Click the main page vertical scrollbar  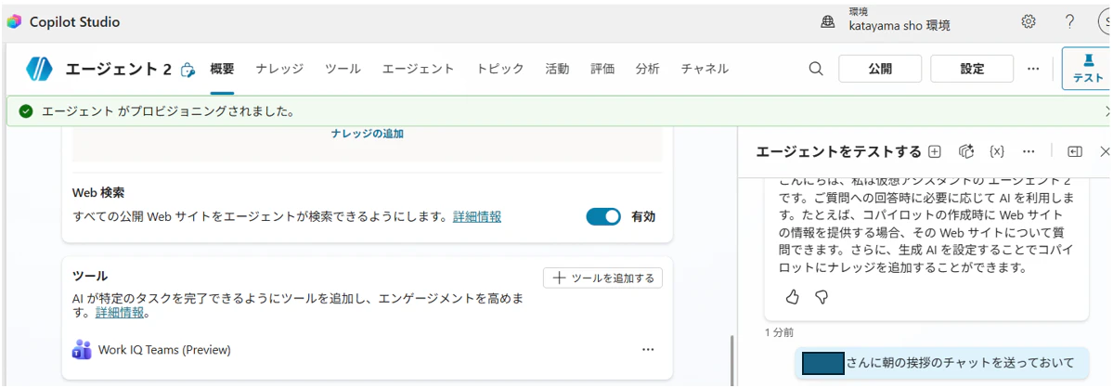(731, 358)
